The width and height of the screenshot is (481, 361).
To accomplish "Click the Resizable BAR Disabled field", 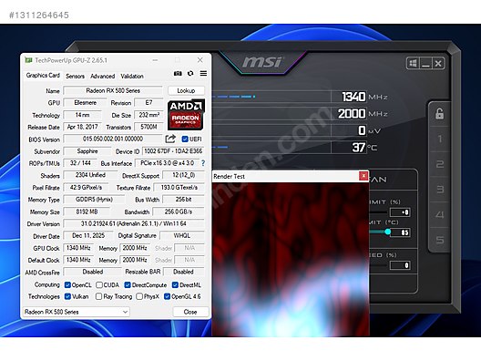I will [x=184, y=272].
